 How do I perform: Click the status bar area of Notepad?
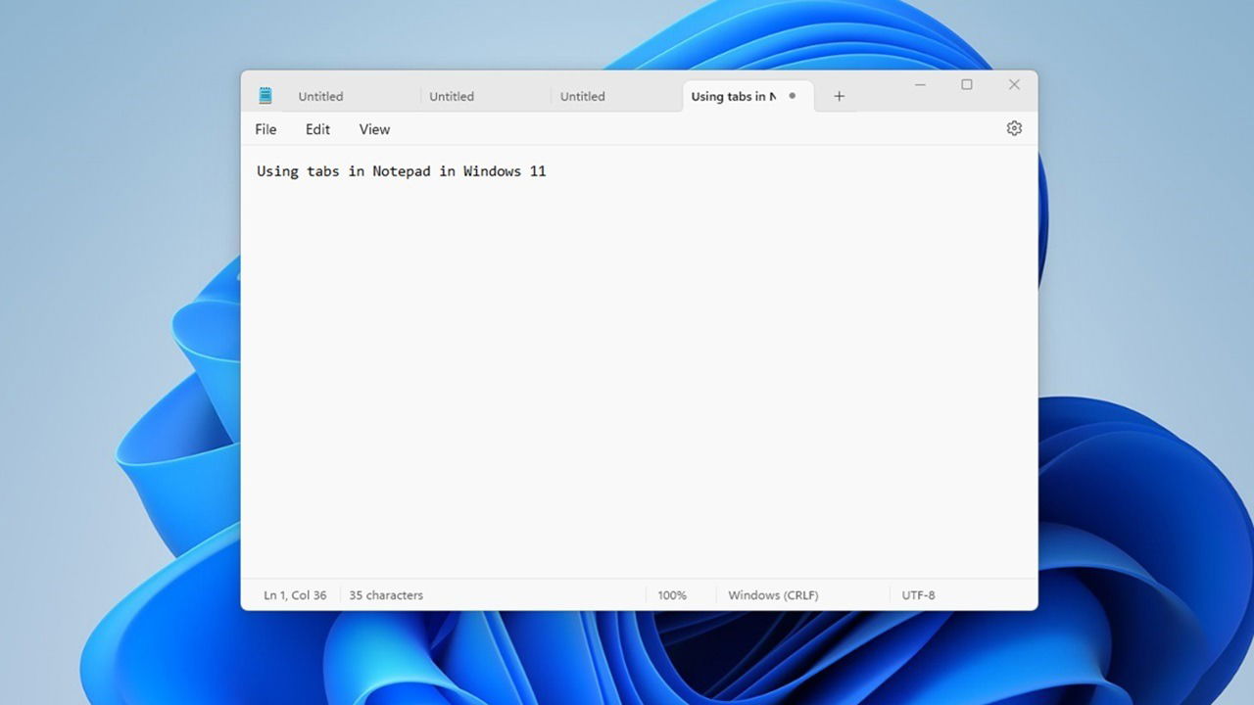(x=539, y=594)
